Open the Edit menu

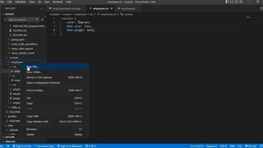point(9,2)
